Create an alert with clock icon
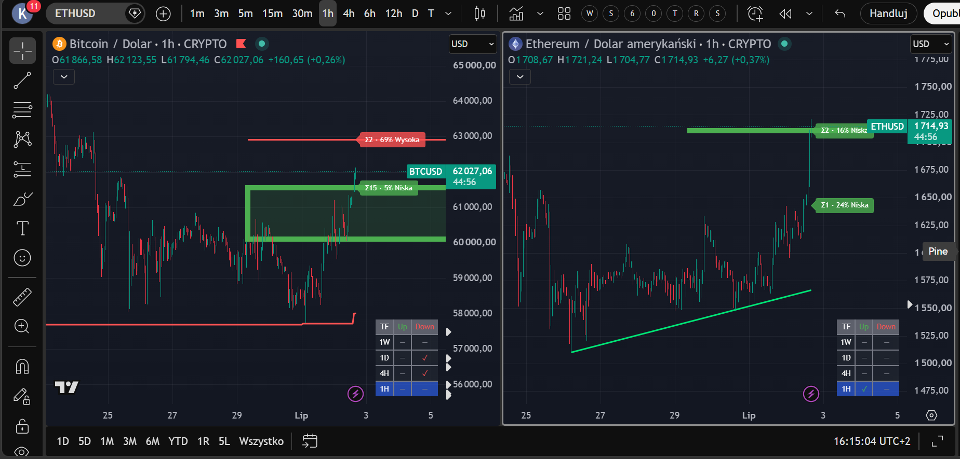The height and width of the screenshot is (459, 960). (x=755, y=14)
